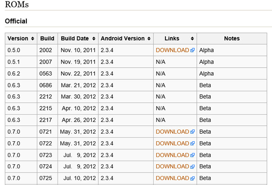
Task: Sort by Build Date arrows icon
Action: (94, 38)
